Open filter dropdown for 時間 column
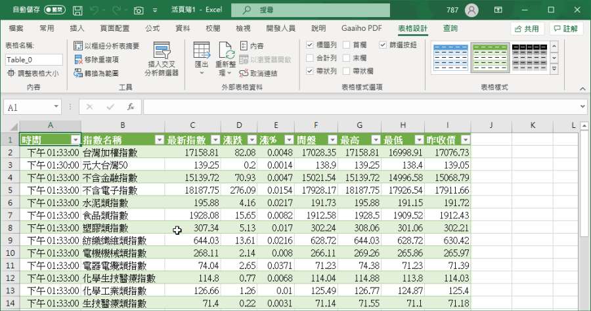 [x=76, y=140]
